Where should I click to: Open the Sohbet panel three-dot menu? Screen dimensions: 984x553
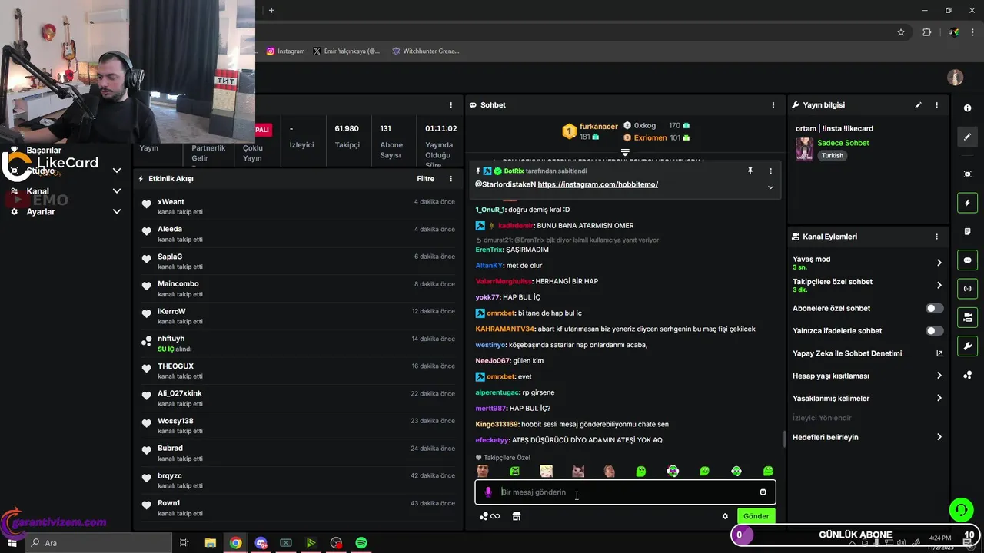[x=773, y=105]
